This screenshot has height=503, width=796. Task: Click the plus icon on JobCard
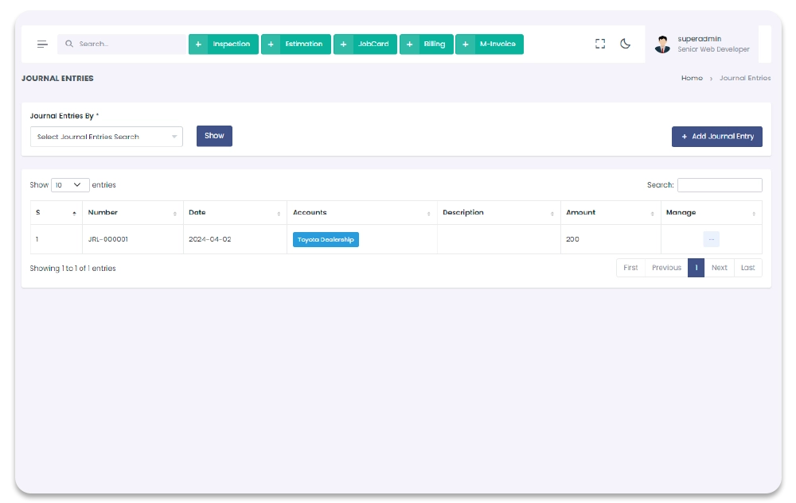(x=343, y=44)
